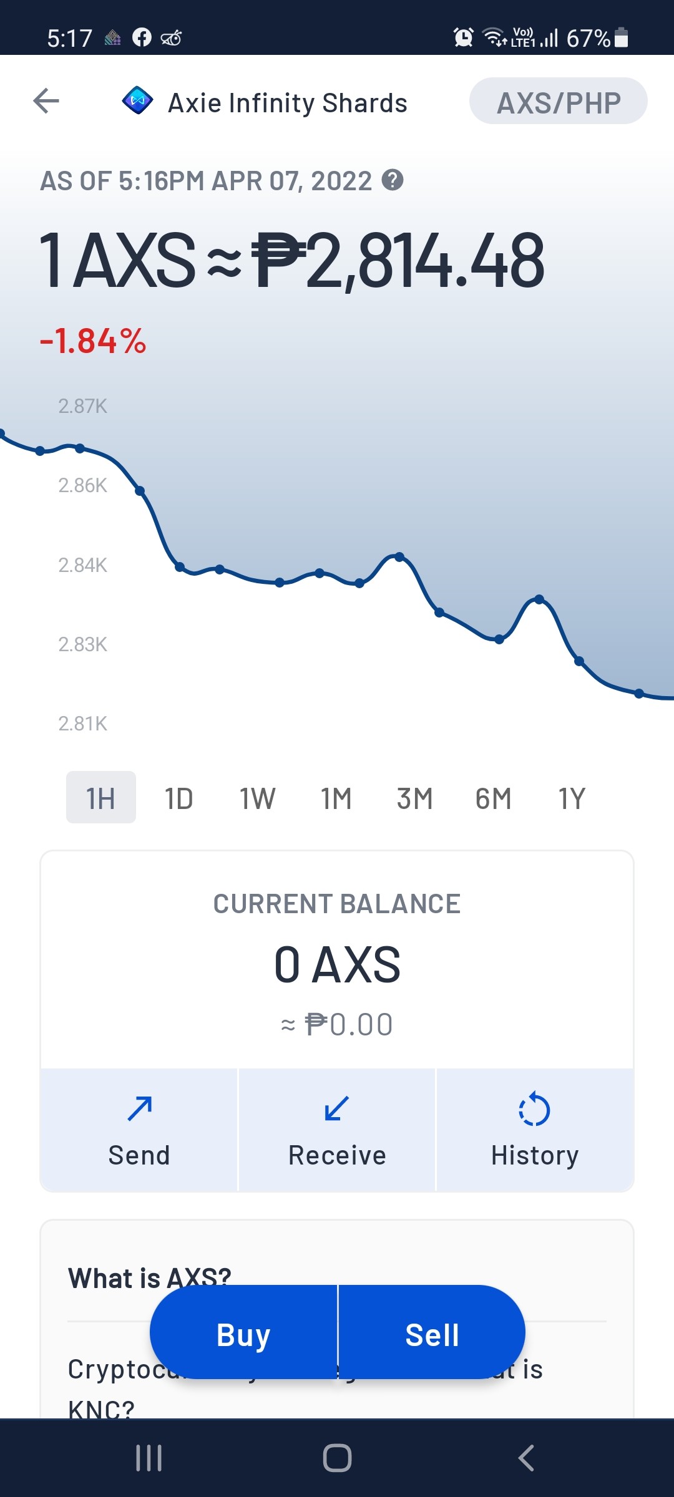
Task: Choose the 6M chart range
Action: click(494, 798)
